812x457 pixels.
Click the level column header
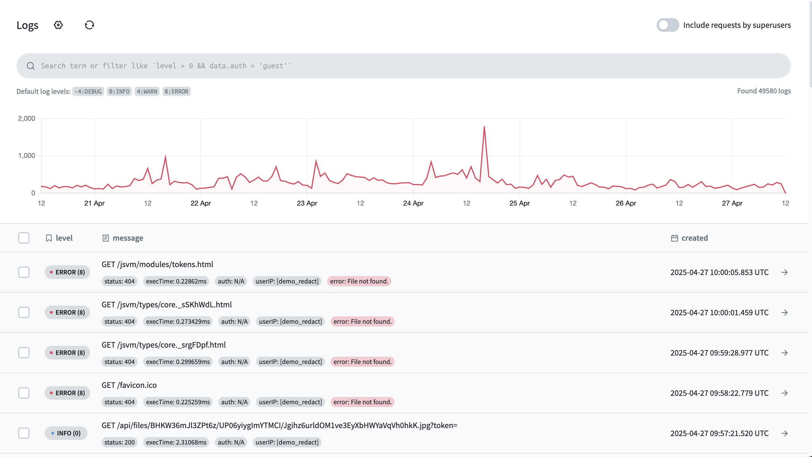point(64,238)
